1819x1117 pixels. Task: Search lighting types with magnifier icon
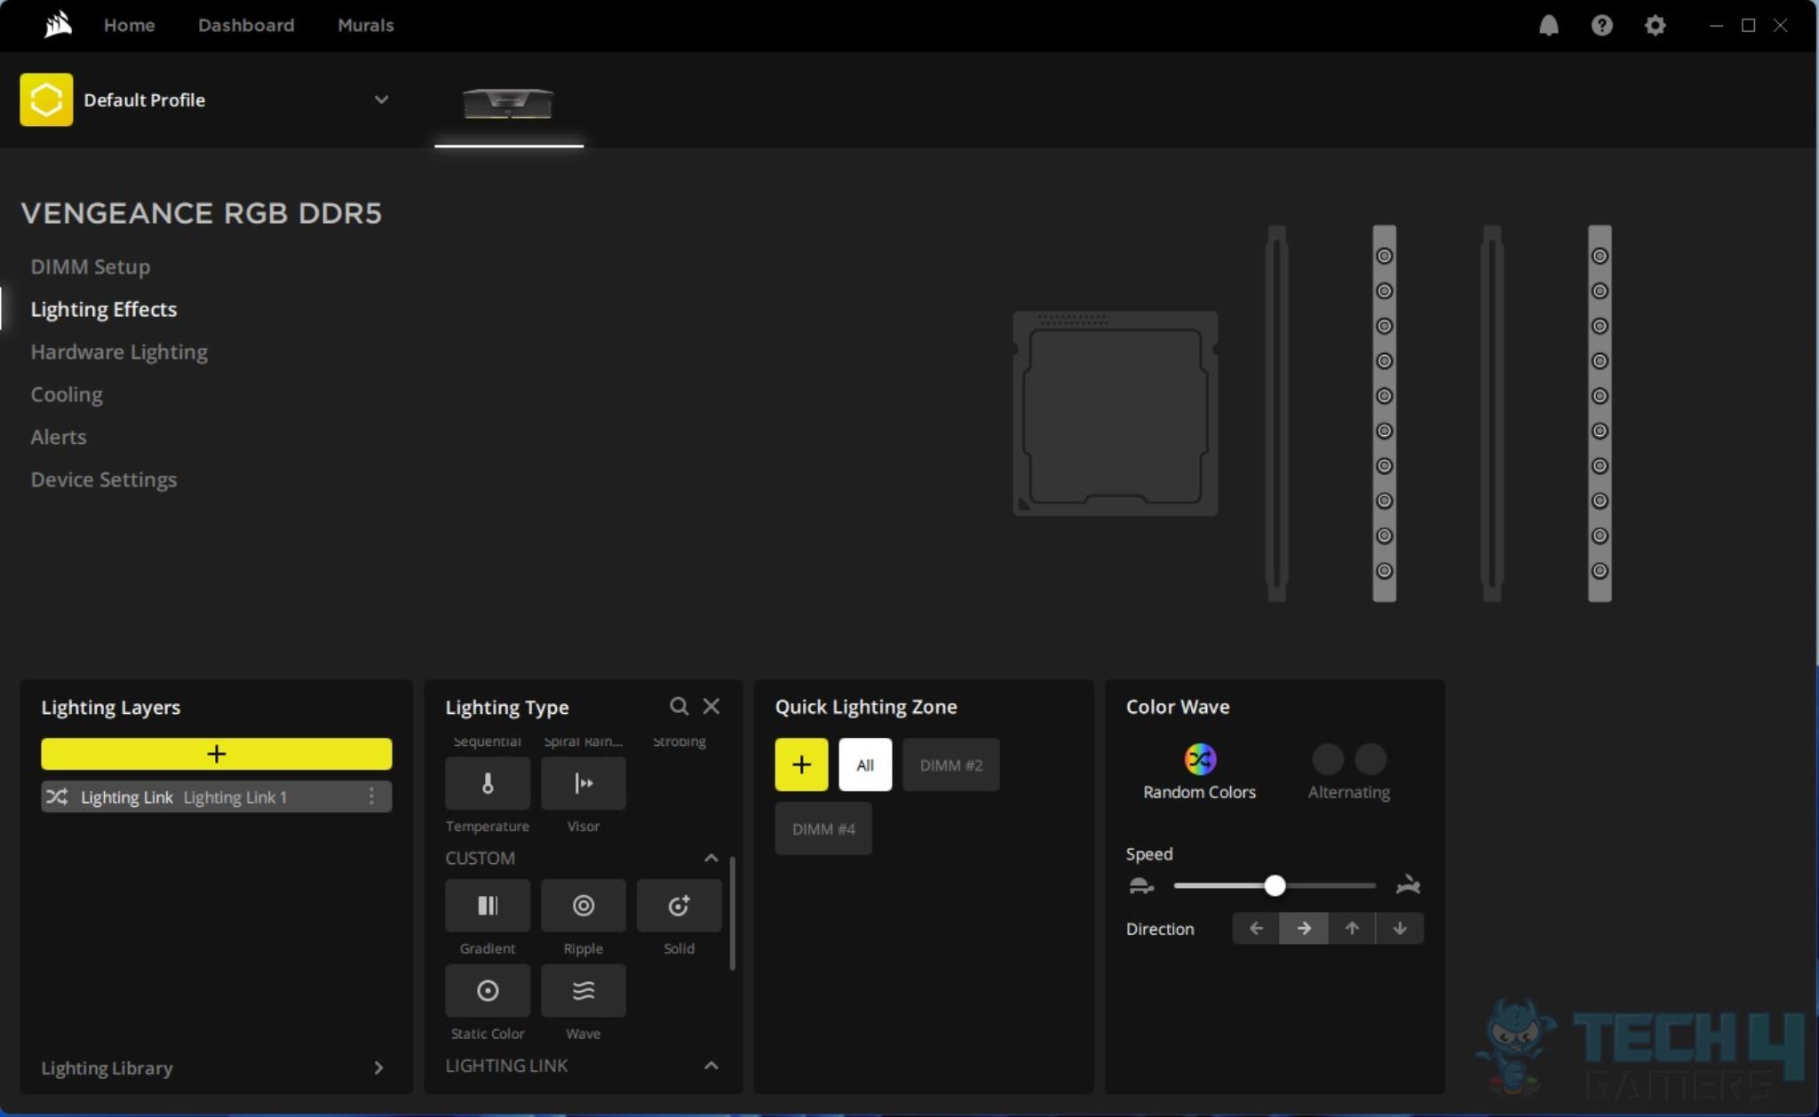point(679,706)
